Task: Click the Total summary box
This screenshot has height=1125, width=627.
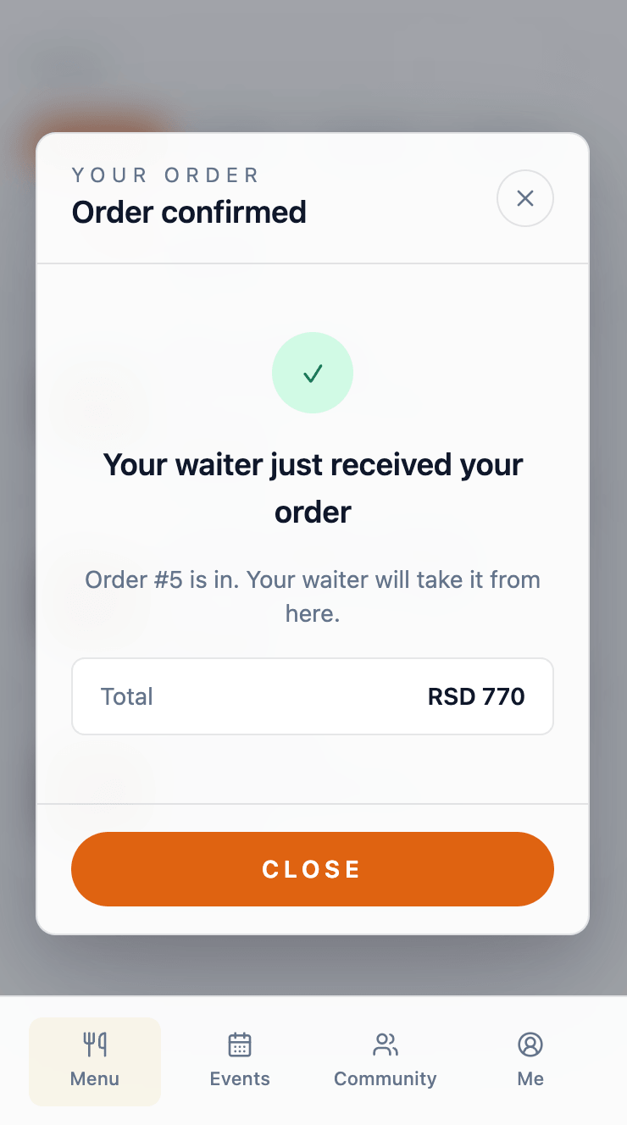Action: (x=313, y=696)
